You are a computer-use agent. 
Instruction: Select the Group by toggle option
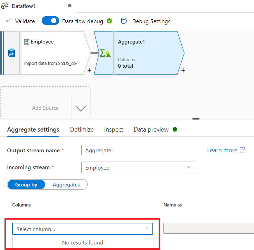tap(26, 184)
